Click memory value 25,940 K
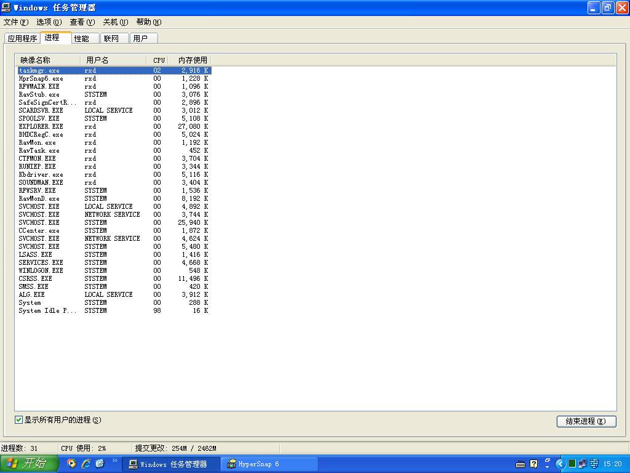 point(193,222)
